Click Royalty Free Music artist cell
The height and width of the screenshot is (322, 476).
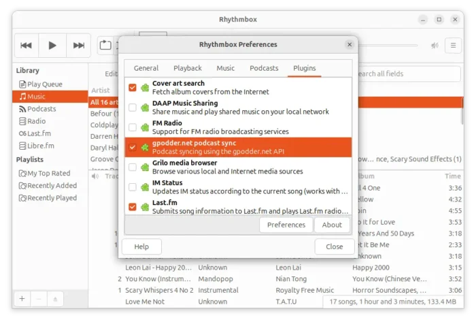[305, 290]
